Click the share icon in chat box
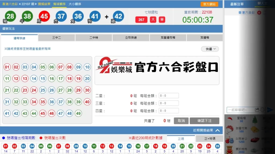 tap(257, 110)
